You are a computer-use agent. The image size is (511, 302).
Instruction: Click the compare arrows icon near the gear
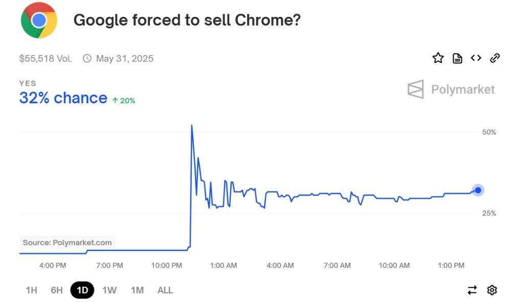(472, 289)
